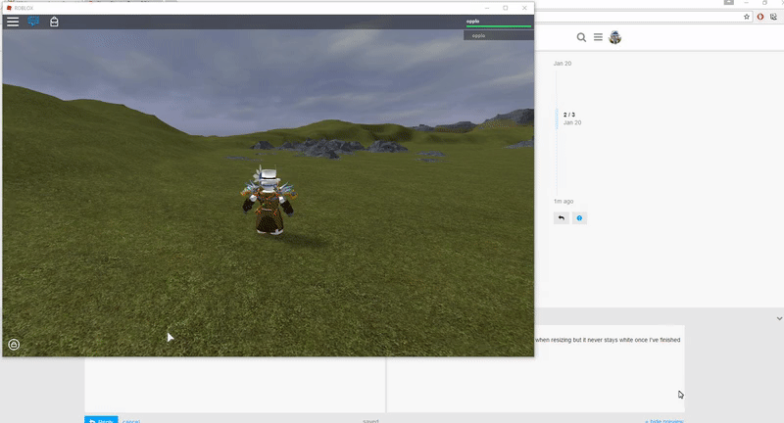Jump to Jan 20 at top of timeline
Screen dimensions: 784x423
(x=563, y=64)
